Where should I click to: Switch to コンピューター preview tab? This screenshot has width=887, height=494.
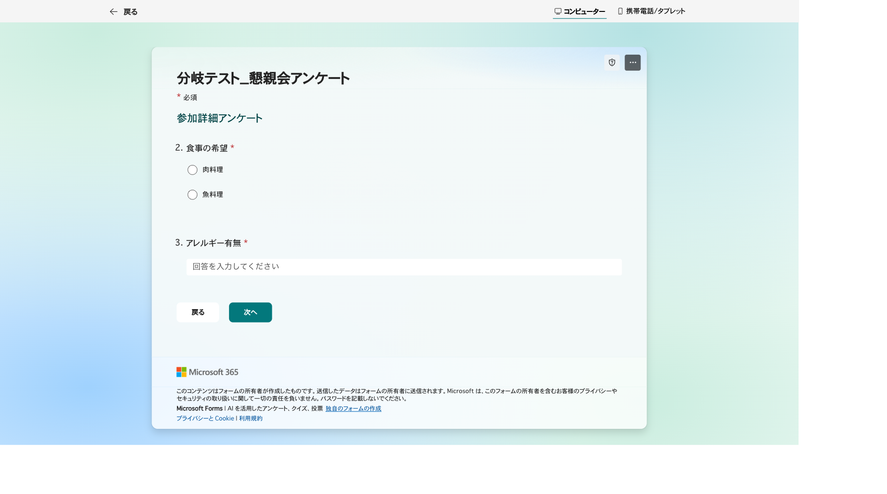[579, 11]
